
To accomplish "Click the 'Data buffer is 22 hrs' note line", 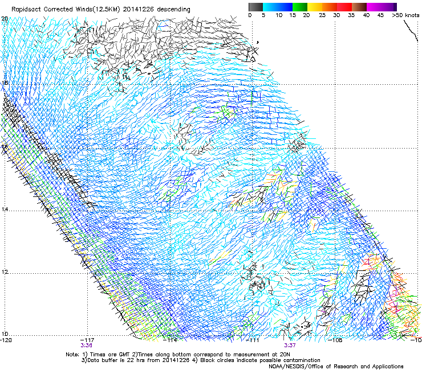I will click(201, 360).
